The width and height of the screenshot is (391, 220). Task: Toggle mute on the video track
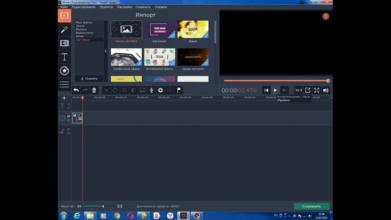pos(68,120)
